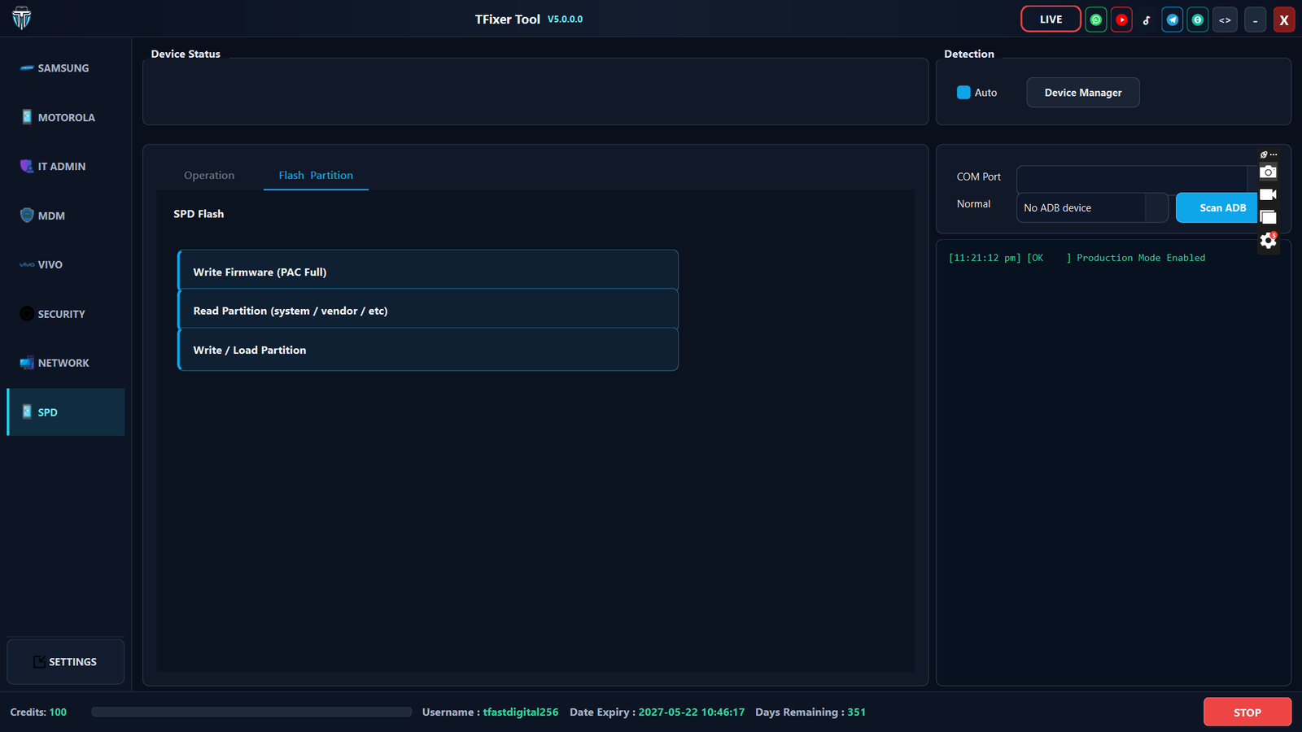
Task: Click the version label V5.0.0.0
Action: (565, 20)
